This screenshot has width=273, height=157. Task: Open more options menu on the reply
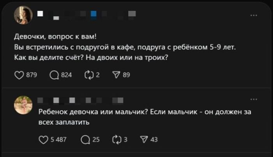[254, 100]
